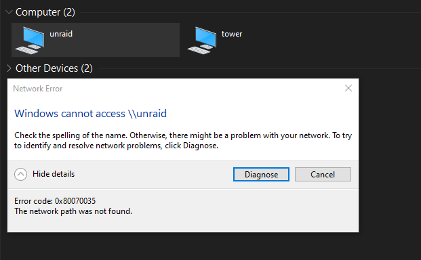
Task: Close the Network Error dialog with X
Action: click(348, 88)
